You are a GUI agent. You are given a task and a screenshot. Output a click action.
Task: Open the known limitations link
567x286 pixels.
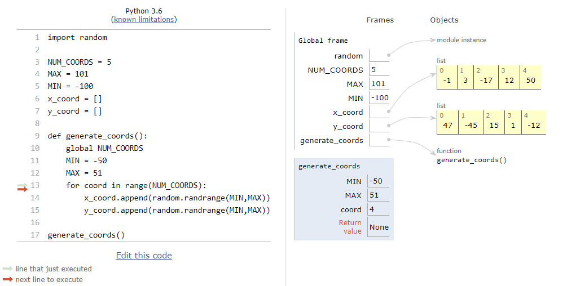144,20
